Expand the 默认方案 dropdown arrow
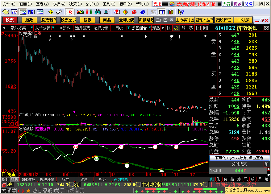 tap(31, 28)
